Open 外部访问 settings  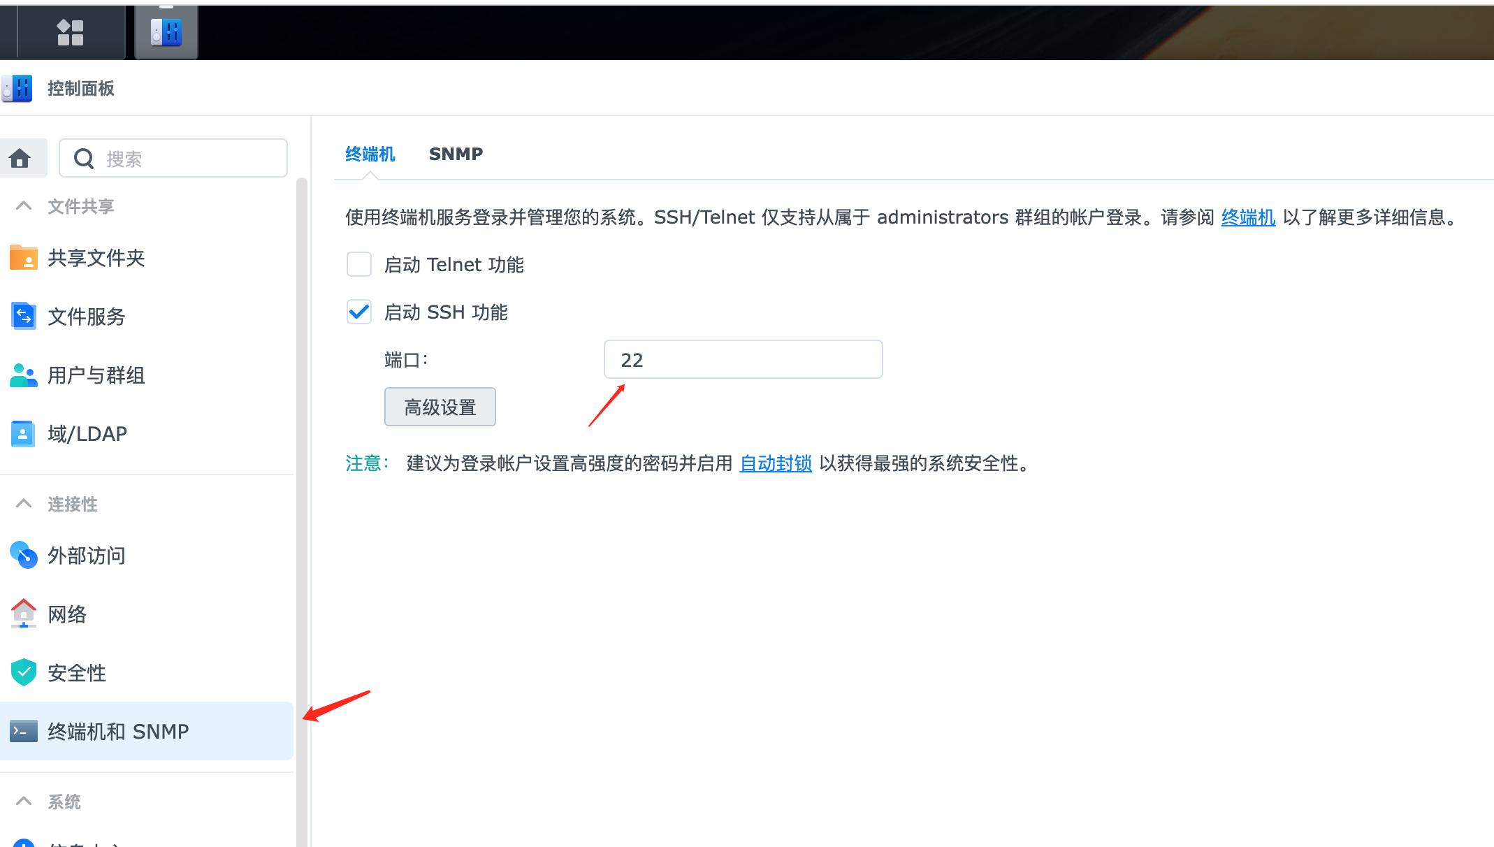coord(85,556)
